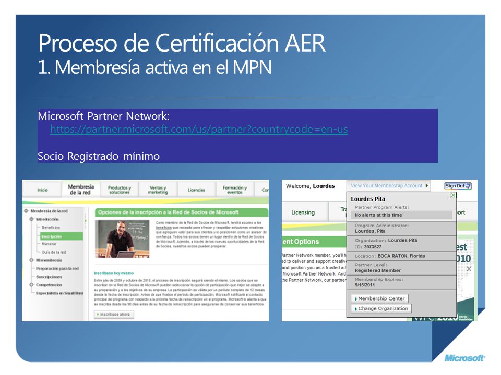Click the Inscríbase ahora button

click(x=114, y=315)
